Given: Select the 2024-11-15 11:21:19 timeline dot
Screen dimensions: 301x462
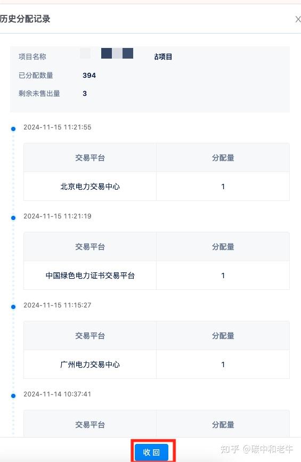Looking at the screenshot, I should pos(13,218).
